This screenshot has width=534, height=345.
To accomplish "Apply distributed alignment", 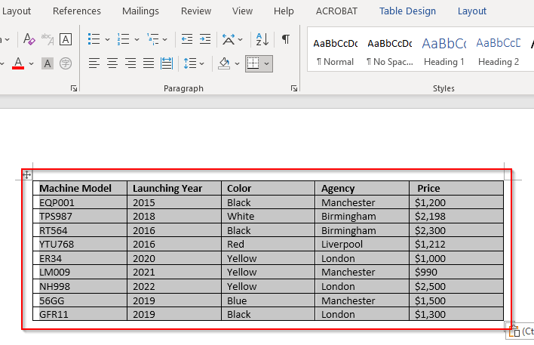I will [167, 63].
